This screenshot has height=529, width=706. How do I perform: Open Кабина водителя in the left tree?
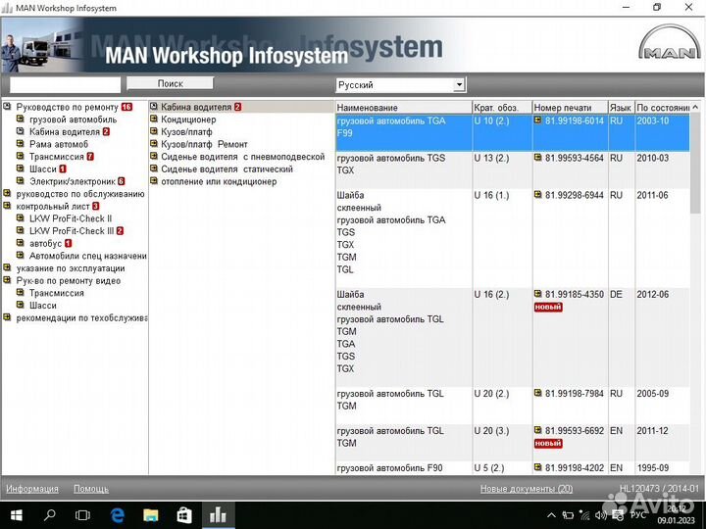coord(65,132)
